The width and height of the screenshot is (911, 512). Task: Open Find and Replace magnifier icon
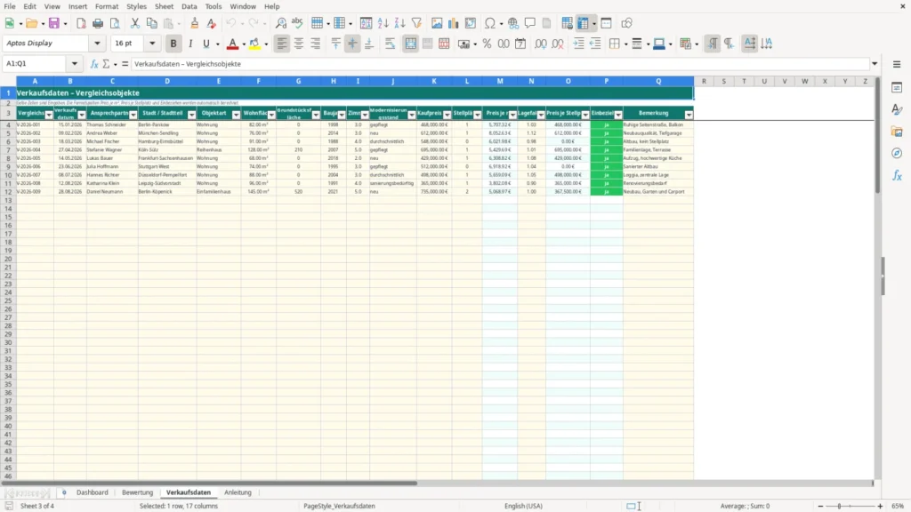pos(280,23)
